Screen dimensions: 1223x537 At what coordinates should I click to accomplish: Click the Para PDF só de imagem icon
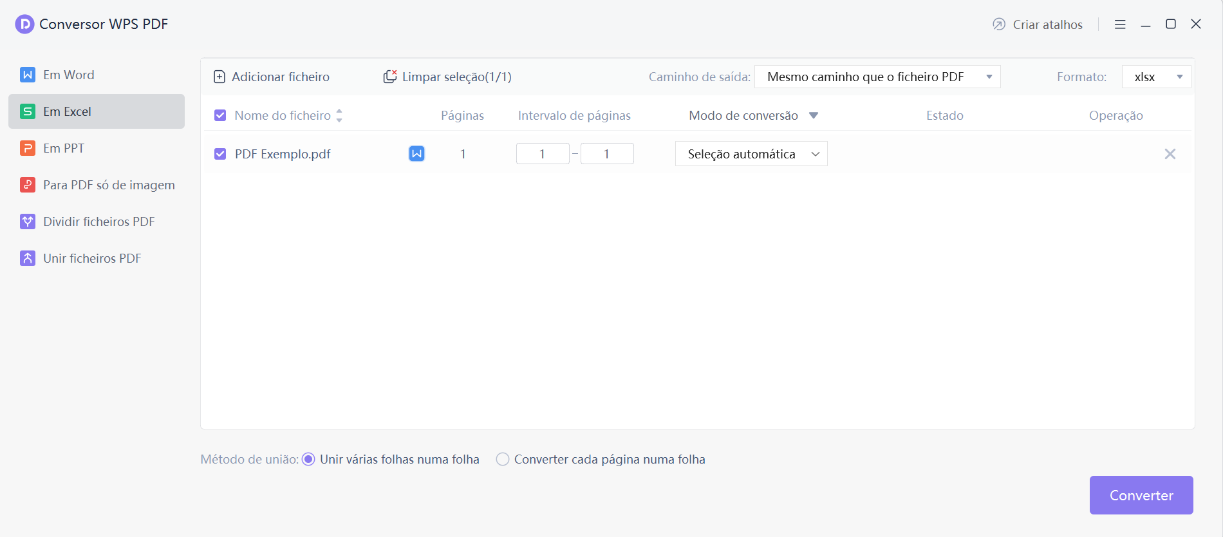coord(28,185)
